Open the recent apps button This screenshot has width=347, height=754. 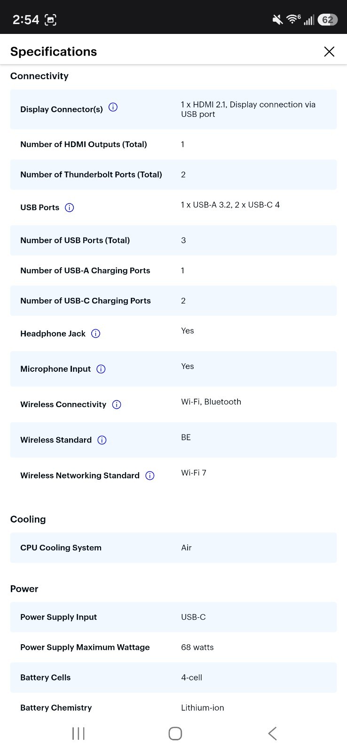[x=78, y=733]
